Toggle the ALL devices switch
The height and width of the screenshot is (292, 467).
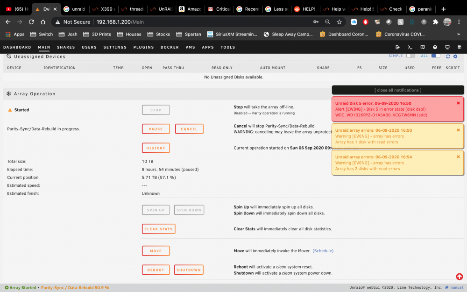[x=436, y=56]
